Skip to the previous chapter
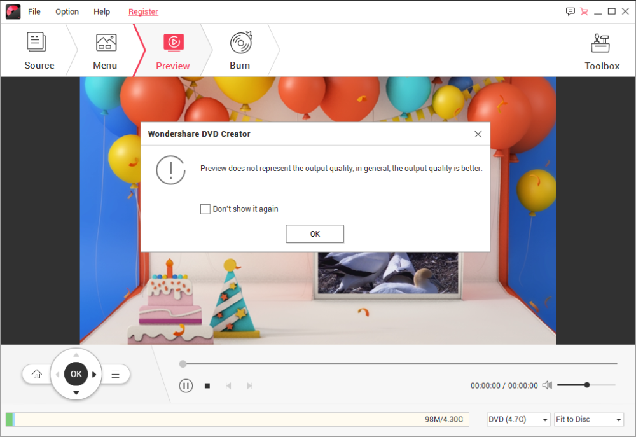636x437 pixels. [x=228, y=386]
